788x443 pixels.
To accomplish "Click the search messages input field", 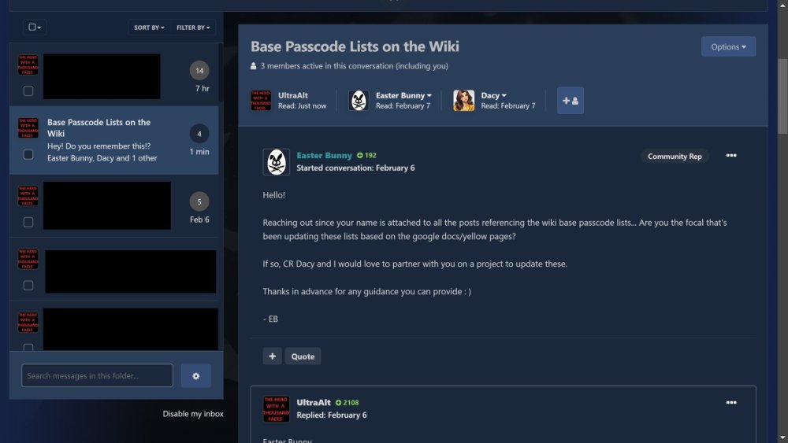I will (97, 376).
